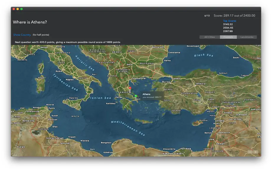This screenshot has height=170, width=272.
Task: Click the top score 3145.32 entry
Action: [x=228, y=24]
